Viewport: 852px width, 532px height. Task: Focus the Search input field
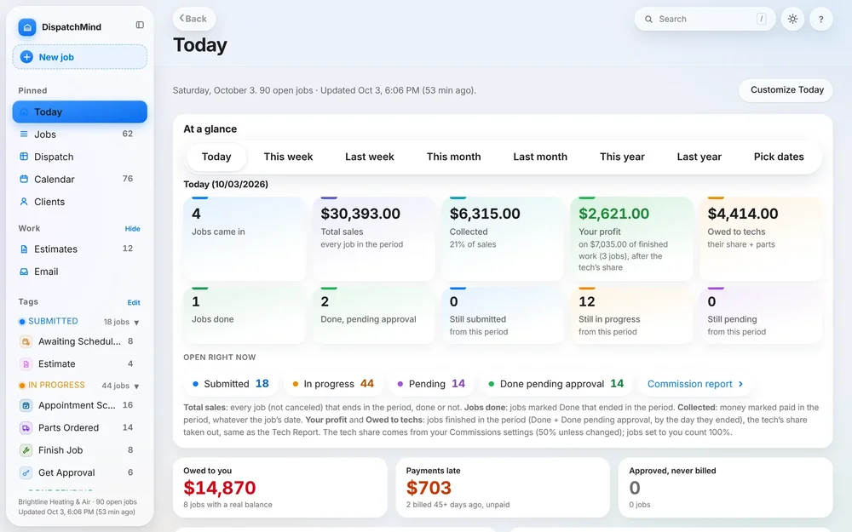(705, 19)
